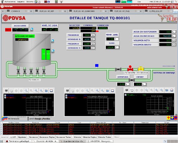
Task: Select the red LCV-301650 control valve
Action: pyautogui.click(x=130, y=68)
